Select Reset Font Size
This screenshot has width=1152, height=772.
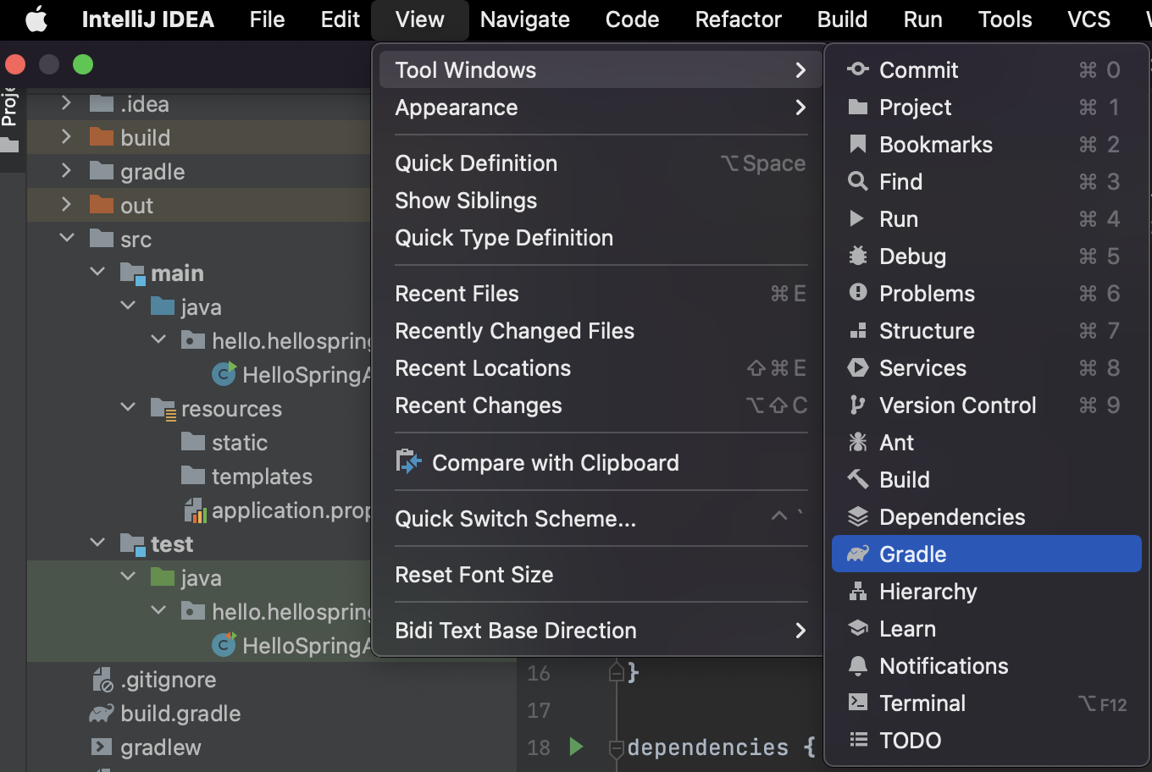click(474, 575)
